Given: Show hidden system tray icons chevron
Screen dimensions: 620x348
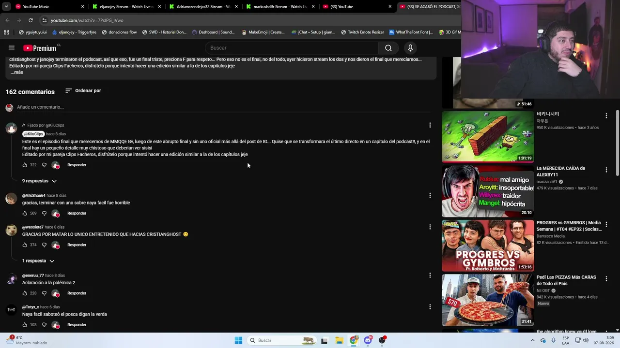Looking at the screenshot, I should click(532, 340).
